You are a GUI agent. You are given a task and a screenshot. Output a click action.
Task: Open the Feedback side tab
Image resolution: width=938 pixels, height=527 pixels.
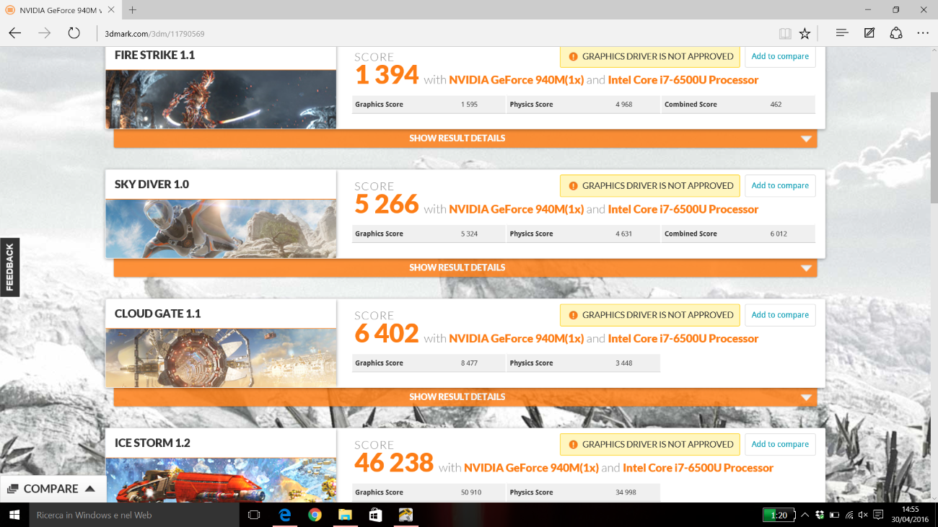click(x=9, y=267)
